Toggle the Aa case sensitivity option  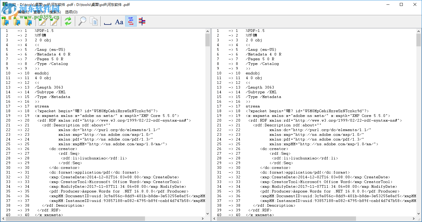click(x=119, y=21)
